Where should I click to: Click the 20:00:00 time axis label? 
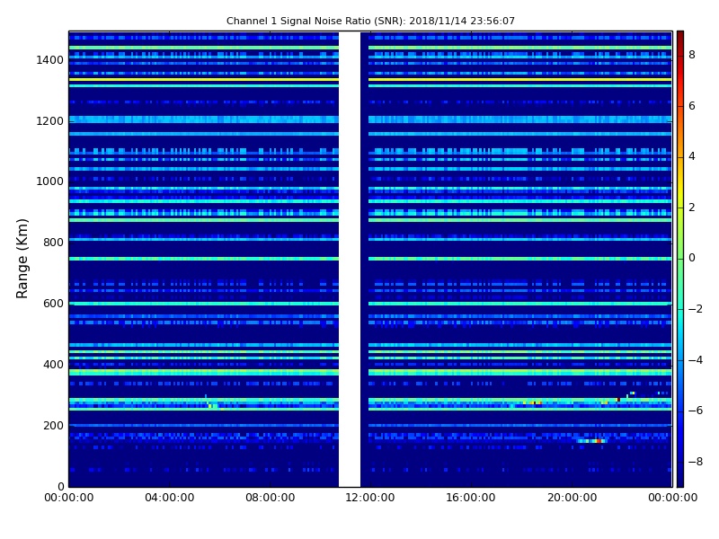[572, 498]
